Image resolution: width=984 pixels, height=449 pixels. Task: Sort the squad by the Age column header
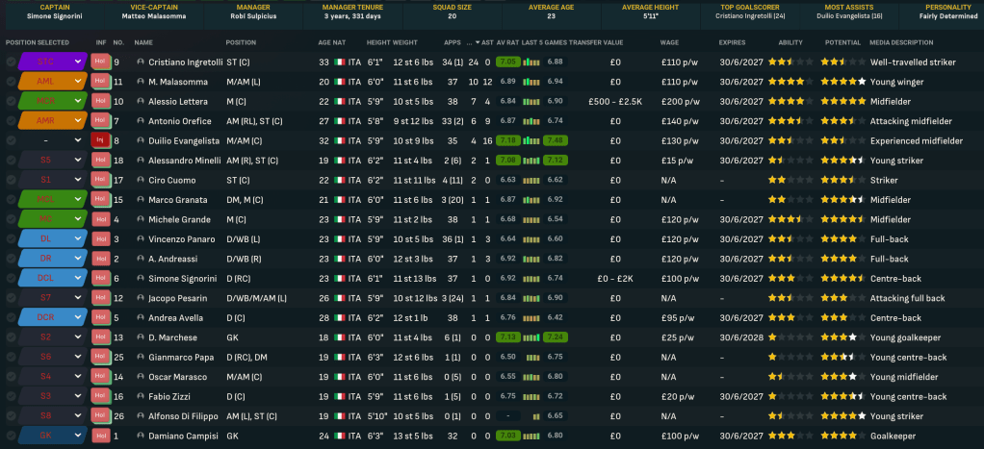click(x=324, y=43)
